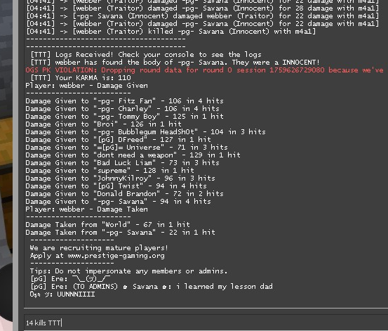The height and width of the screenshot is (331, 388).
Task: Select 'Damage Taken from "World"' line
Action: pos(107,224)
